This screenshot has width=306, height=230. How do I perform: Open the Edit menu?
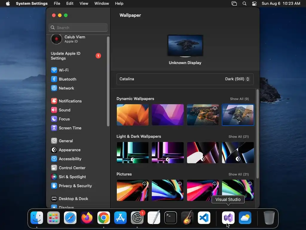point(70,4)
